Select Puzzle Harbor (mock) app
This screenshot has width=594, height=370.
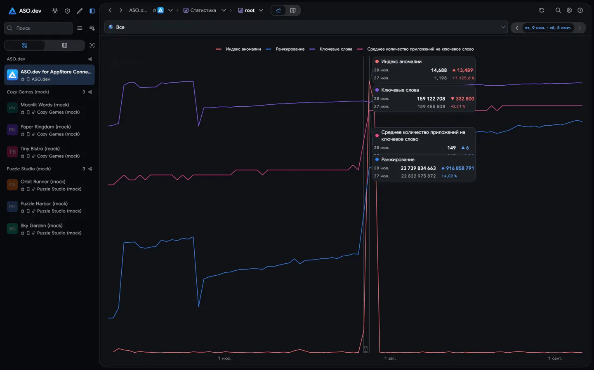(x=49, y=207)
